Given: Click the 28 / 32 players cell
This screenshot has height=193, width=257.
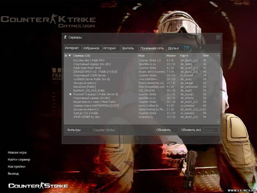Looking at the screenshot, I should pos(171,98).
